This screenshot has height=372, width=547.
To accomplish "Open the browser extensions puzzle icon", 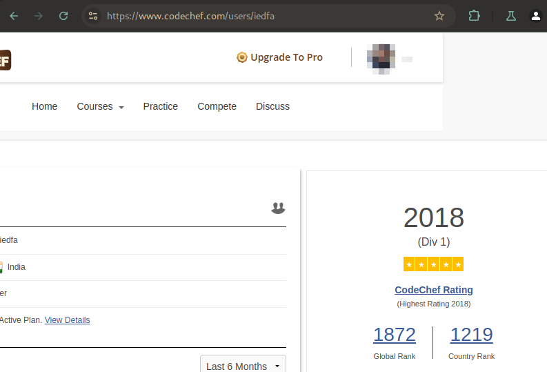I will point(474,16).
